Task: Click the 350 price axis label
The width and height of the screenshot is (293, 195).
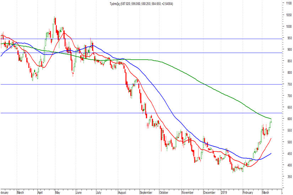Action: pyautogui.click(x=289, y=177)
